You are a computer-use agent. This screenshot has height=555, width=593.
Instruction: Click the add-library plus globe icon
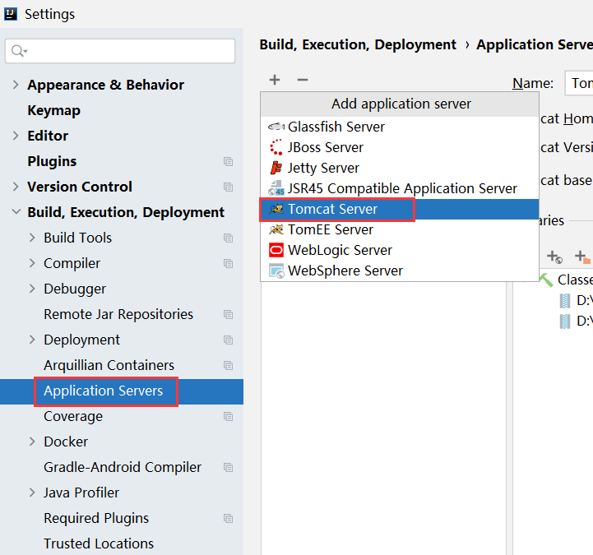coord(555,257)
